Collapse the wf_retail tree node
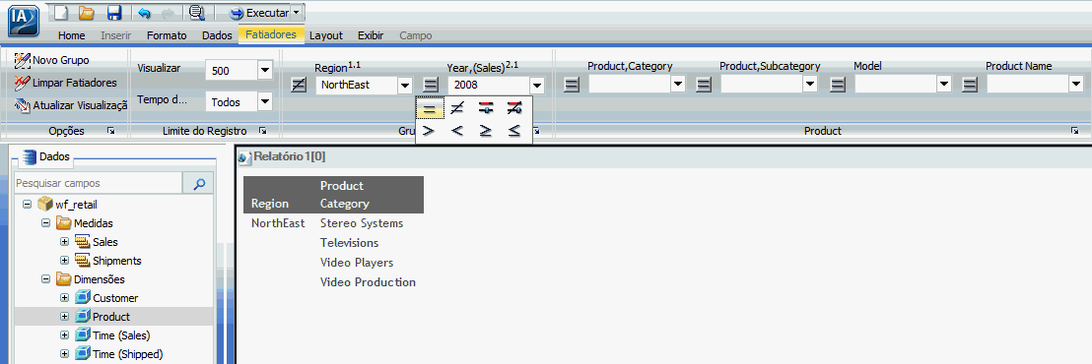The width and height of the screenshot is (1092, 364). pyautogui.click(x=28, y=205)
